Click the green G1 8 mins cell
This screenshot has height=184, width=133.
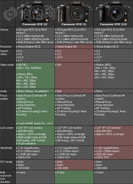[74, 177]
